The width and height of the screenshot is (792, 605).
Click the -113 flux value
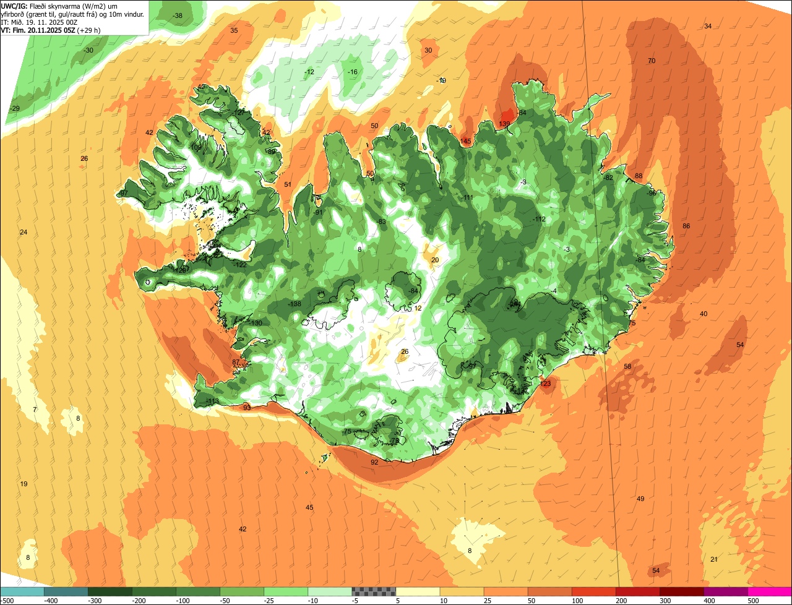pos(212,401)
